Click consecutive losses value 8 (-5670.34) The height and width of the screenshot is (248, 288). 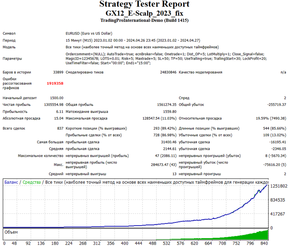276,156
